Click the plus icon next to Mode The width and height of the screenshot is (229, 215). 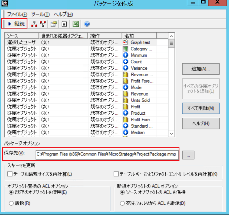pyautogui.click(x=125, y=87)
